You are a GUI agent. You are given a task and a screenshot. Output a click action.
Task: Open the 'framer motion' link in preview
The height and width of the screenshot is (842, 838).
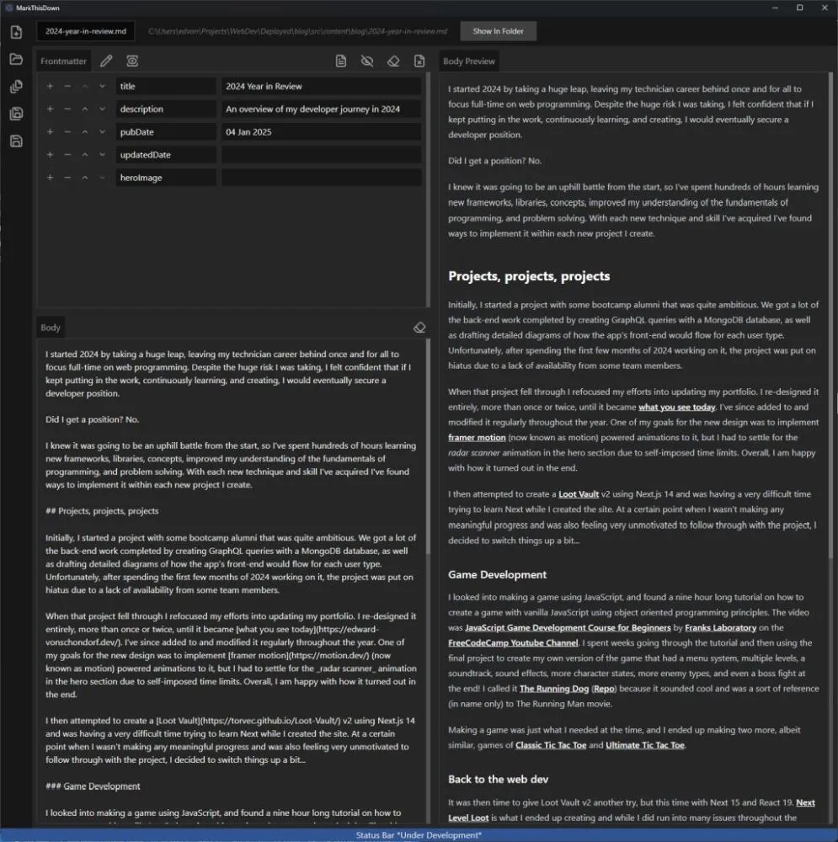[477, 438]
